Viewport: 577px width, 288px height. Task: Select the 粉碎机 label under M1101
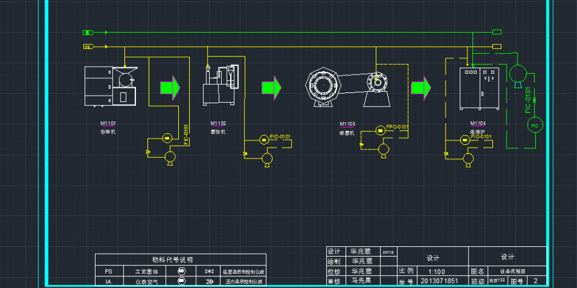tap(108, 131)
